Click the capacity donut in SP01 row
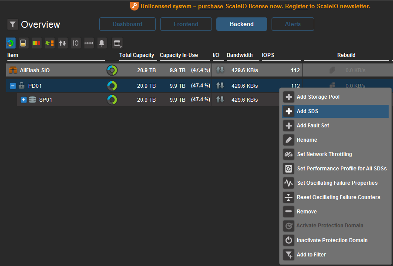This screenshot has height=266, width=393. [112, 100]
